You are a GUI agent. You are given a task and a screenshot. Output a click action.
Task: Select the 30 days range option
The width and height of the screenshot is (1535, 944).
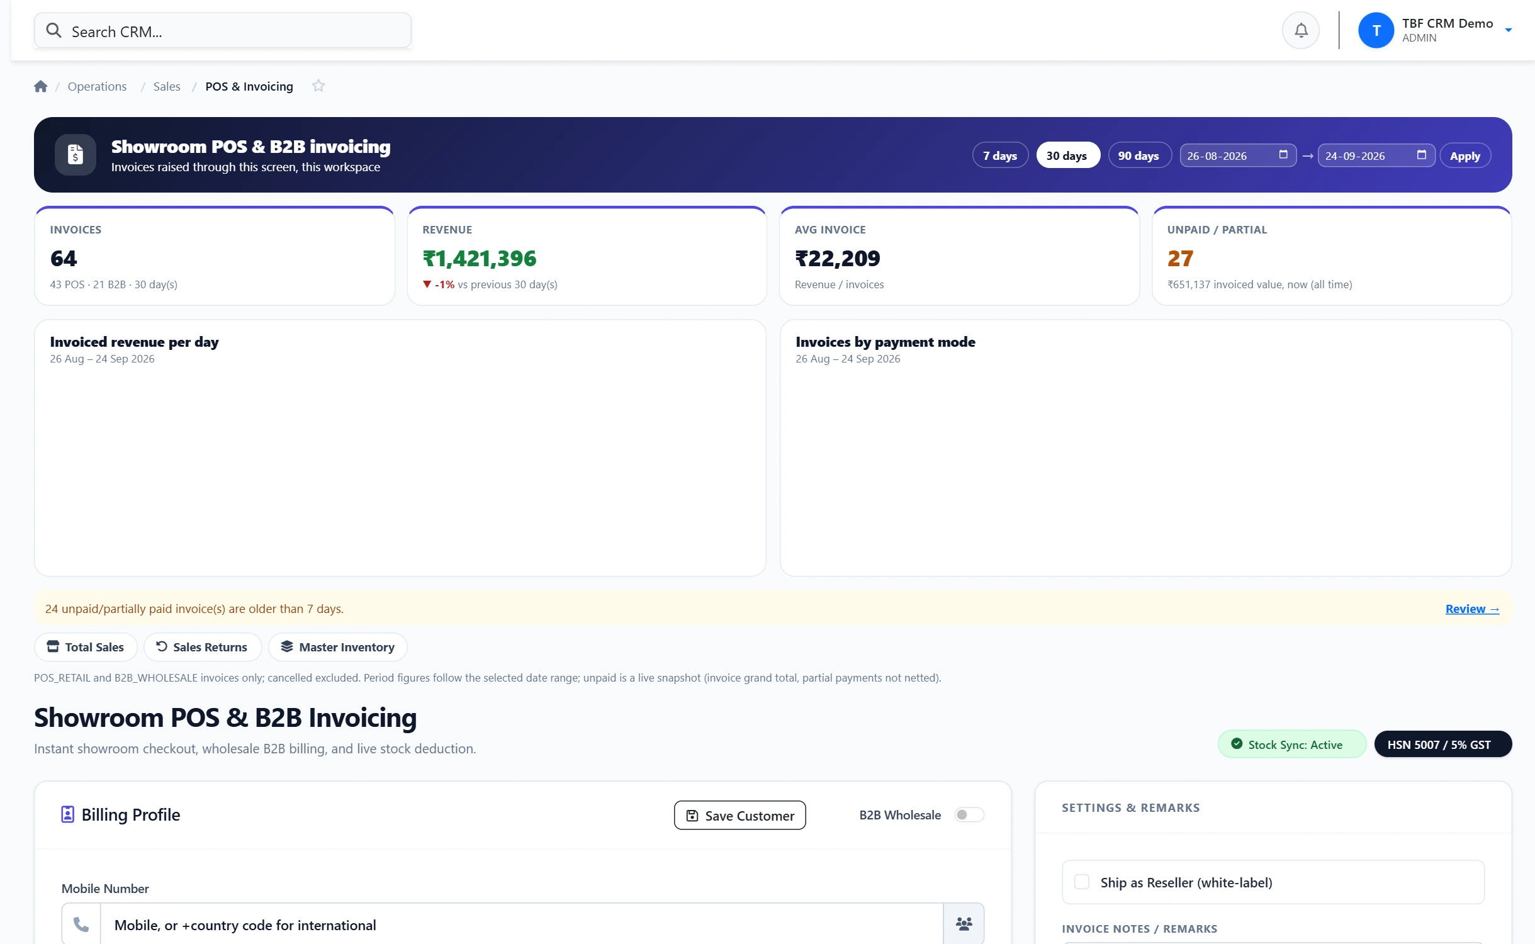pos(1067,155)
